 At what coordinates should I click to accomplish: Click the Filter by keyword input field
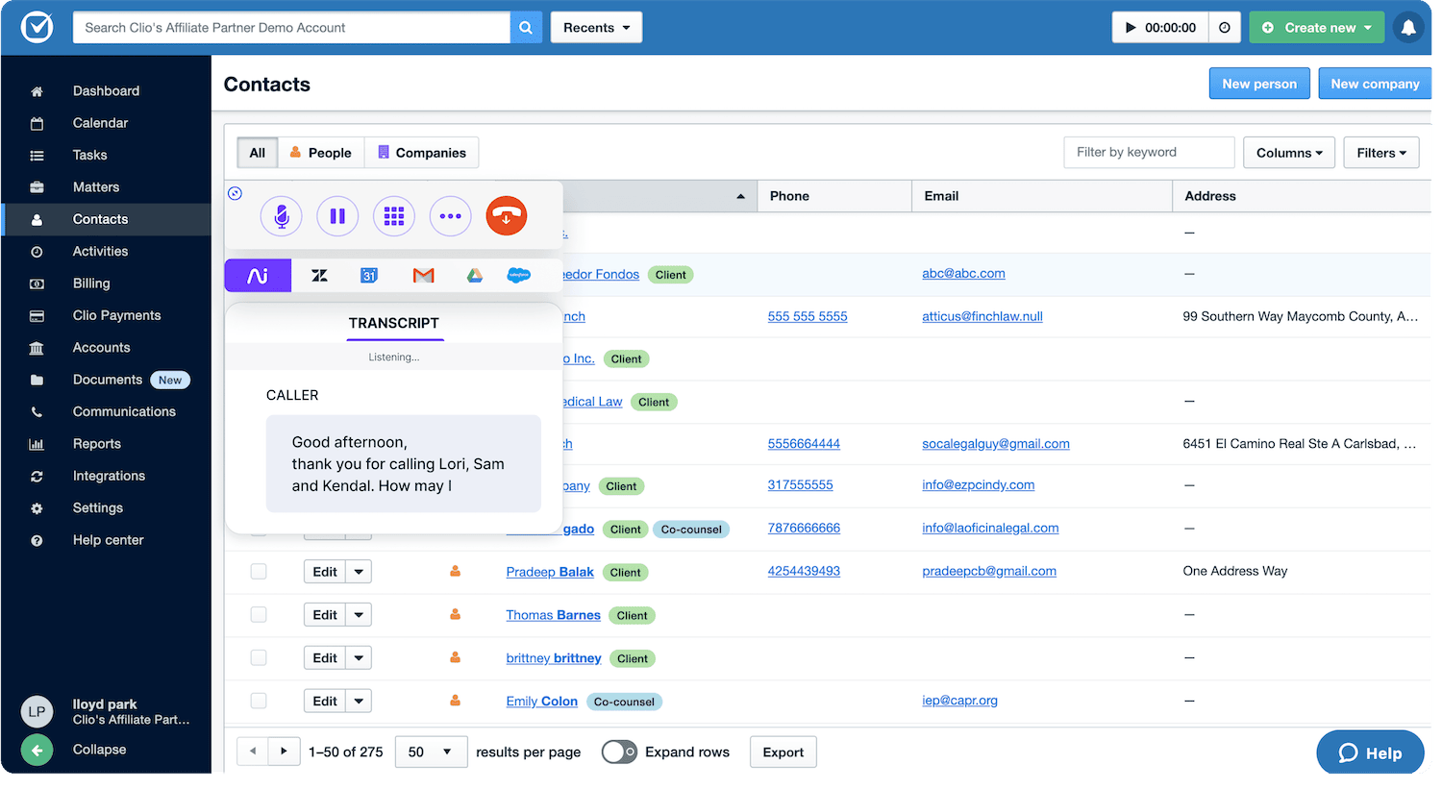pyautogui.click(x=1148, y=152)
